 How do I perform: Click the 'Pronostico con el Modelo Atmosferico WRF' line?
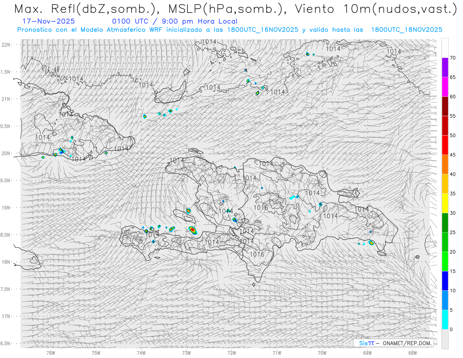point(230,30)
